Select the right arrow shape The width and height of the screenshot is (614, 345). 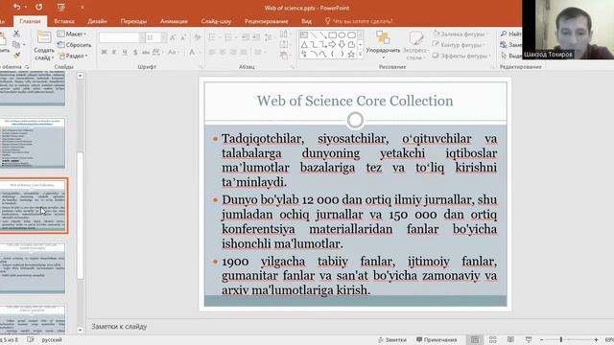(333, 45)
